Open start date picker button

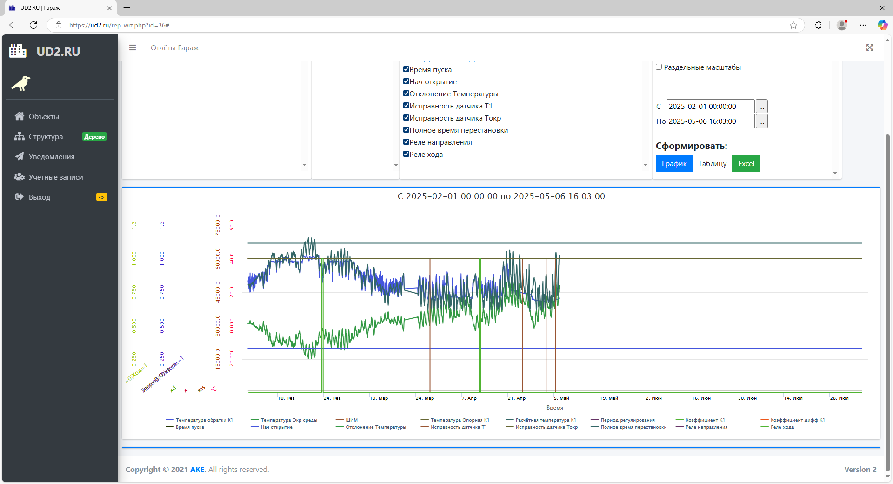click(761, 107)
